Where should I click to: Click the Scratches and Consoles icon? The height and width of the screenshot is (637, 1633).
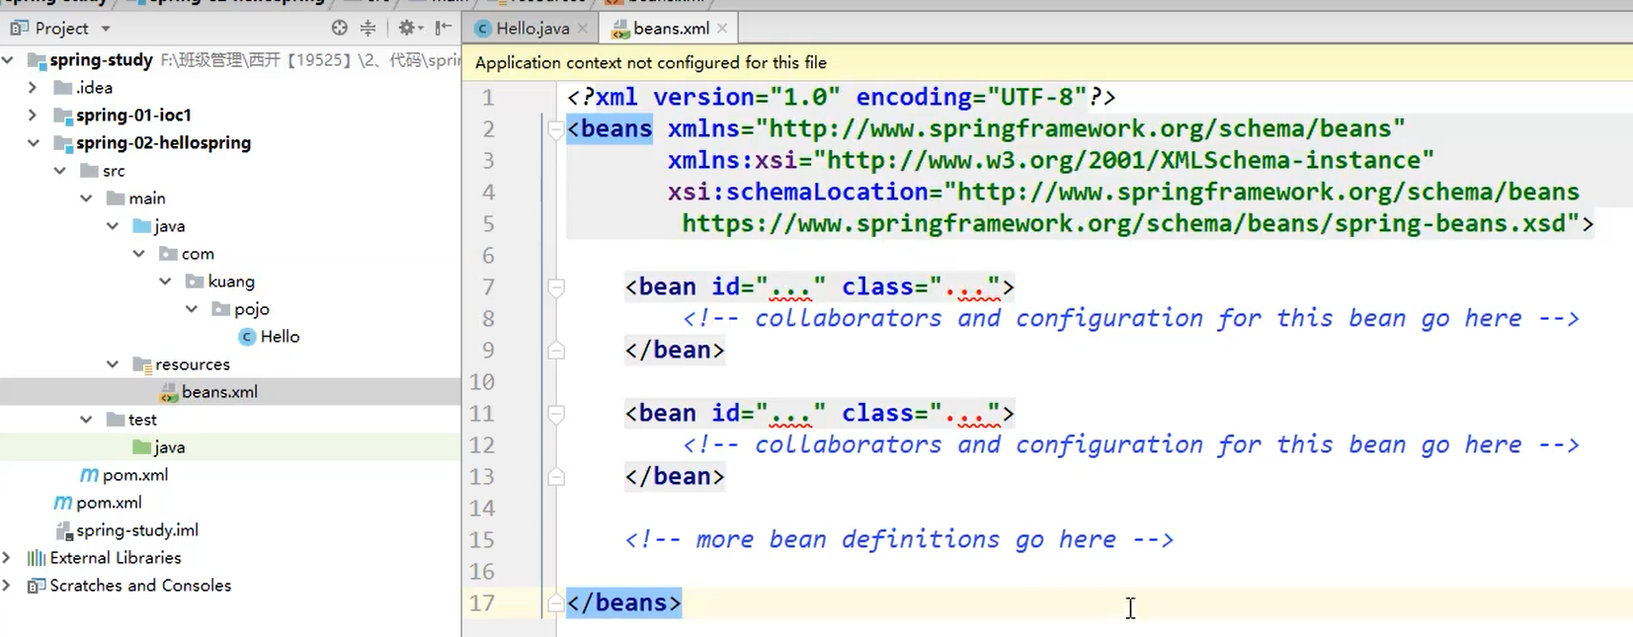click(37, 586)
